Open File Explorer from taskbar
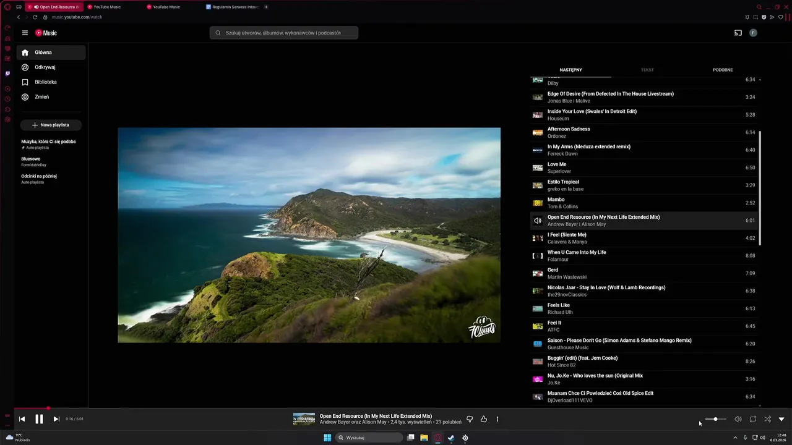The height and width of the screenshot is (445, 792). pyautogui.click(x=424, y=438)
